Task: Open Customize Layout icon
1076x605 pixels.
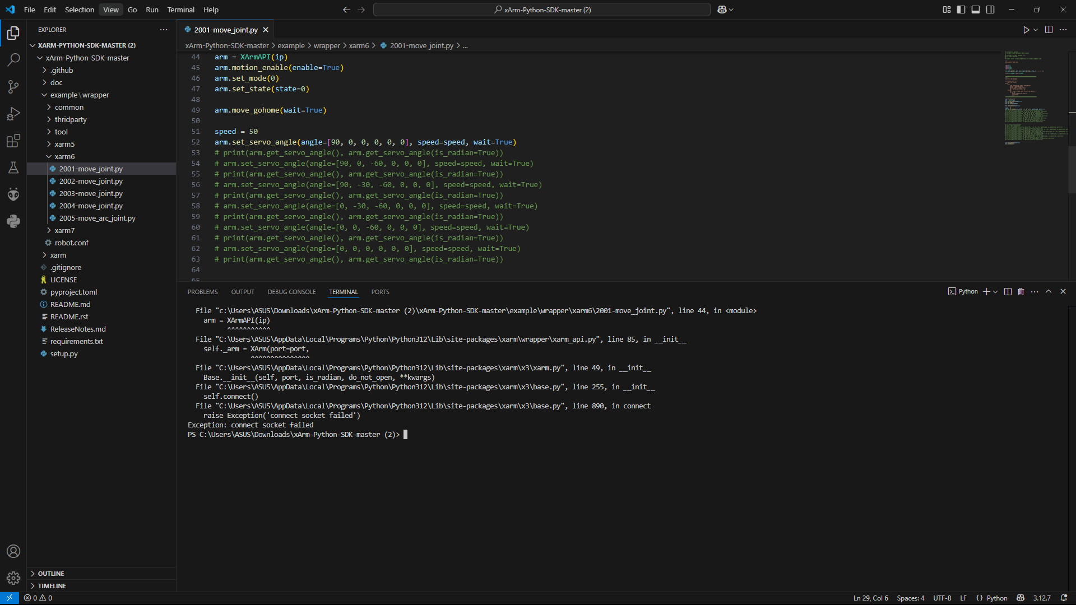Action: coord(947,10)
